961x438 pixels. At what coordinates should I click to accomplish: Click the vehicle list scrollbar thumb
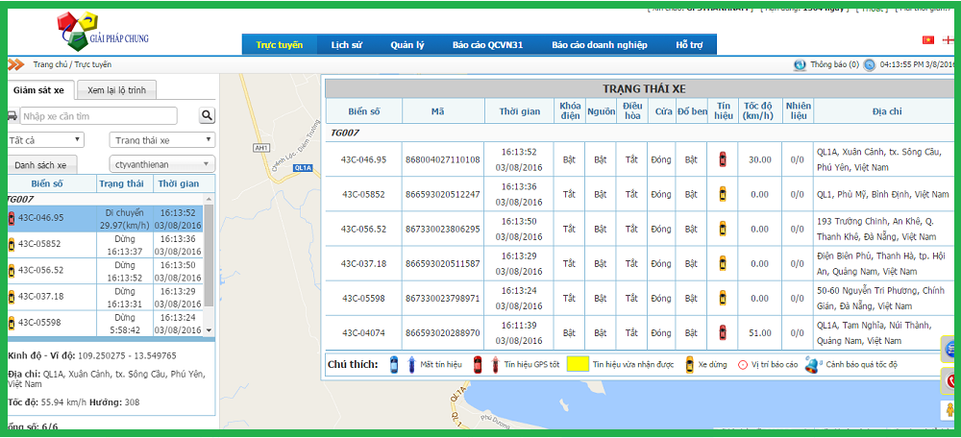coord(209,256)
